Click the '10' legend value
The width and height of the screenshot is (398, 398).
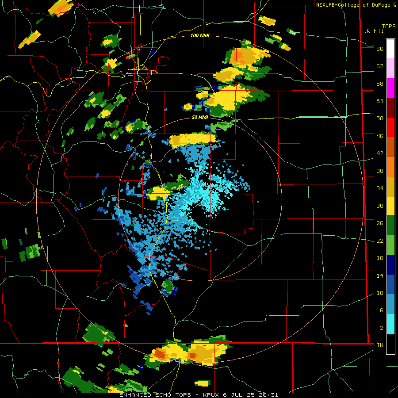[380, 293]
